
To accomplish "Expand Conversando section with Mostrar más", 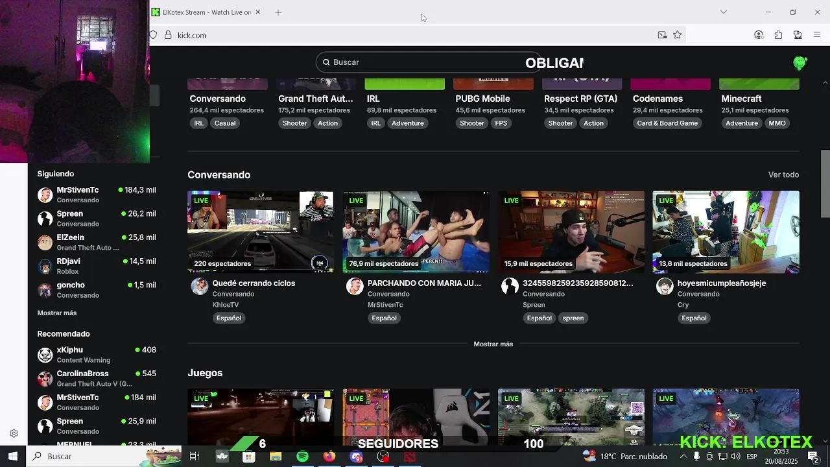I will click(493, 344).
